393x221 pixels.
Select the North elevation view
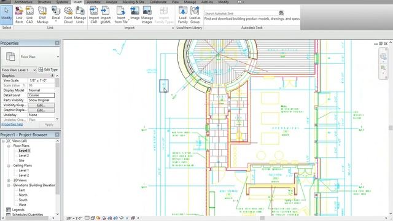pyautogui.click(x=23, y=195)
